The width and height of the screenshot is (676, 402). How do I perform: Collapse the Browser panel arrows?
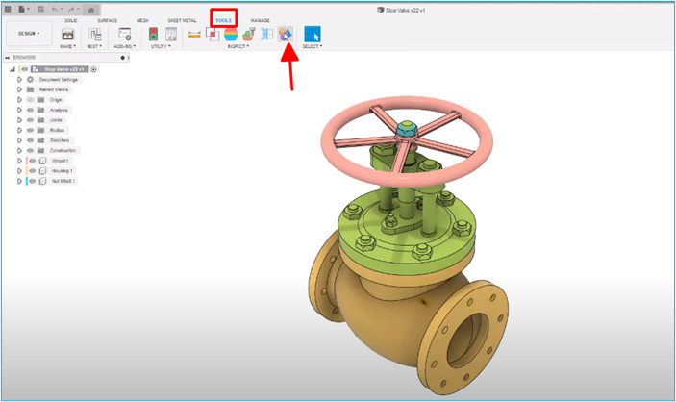8,58
